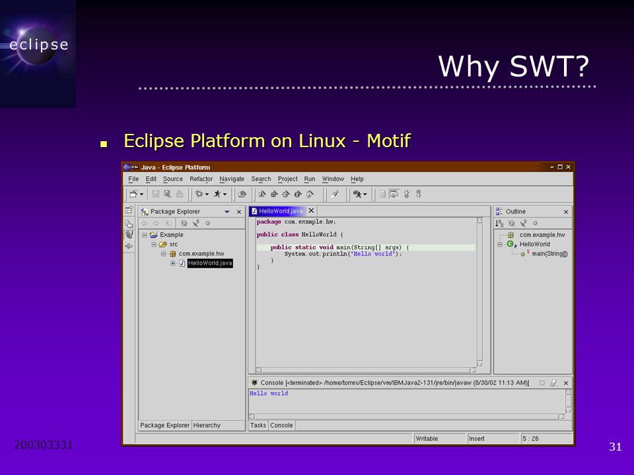Click the New Java Package icon
This screenshot has height=475, width=634.
tap(274, 194)
